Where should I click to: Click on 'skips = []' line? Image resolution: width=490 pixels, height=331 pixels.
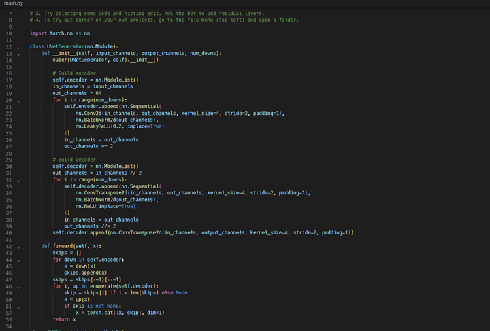pyautogui.click(x=67, y=252)
